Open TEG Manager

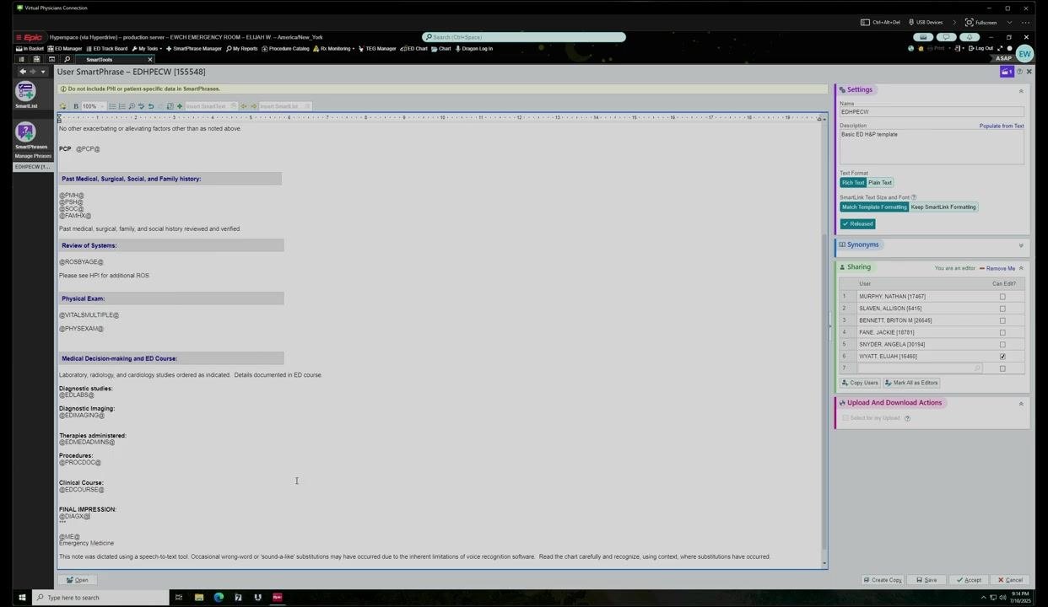pyautogui.click(x=377, y=49)
